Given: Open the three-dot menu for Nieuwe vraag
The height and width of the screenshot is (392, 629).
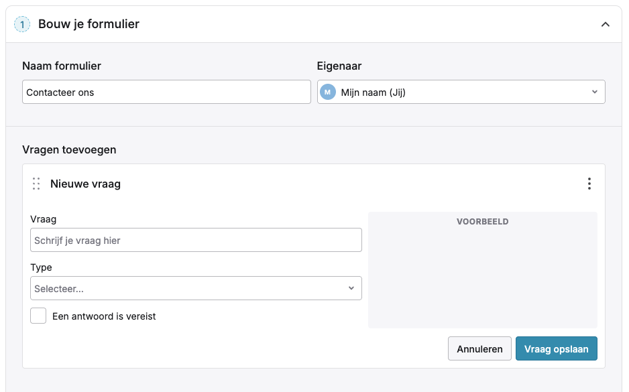Looking at the screenshot, I should point(589,184).
